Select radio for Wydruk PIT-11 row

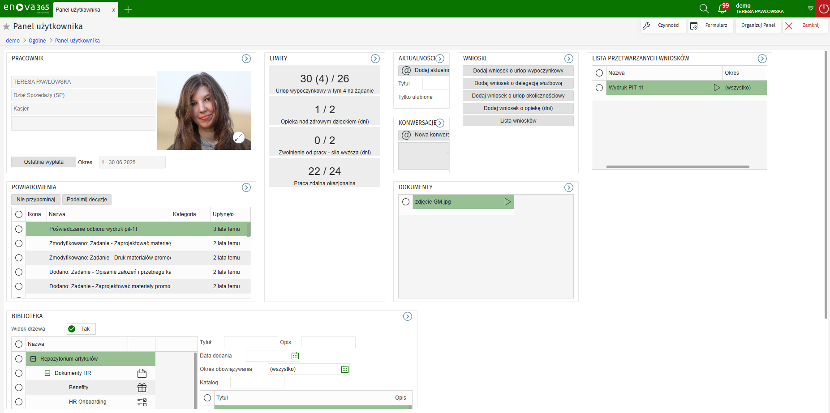[599, 88]
